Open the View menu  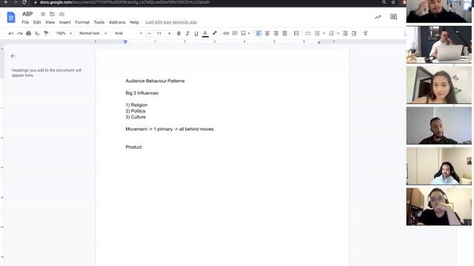tap(50, 22)
